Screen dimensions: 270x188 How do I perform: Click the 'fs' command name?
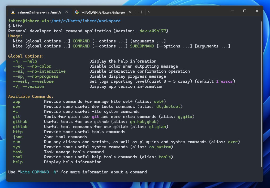click(x=15, y=112)
